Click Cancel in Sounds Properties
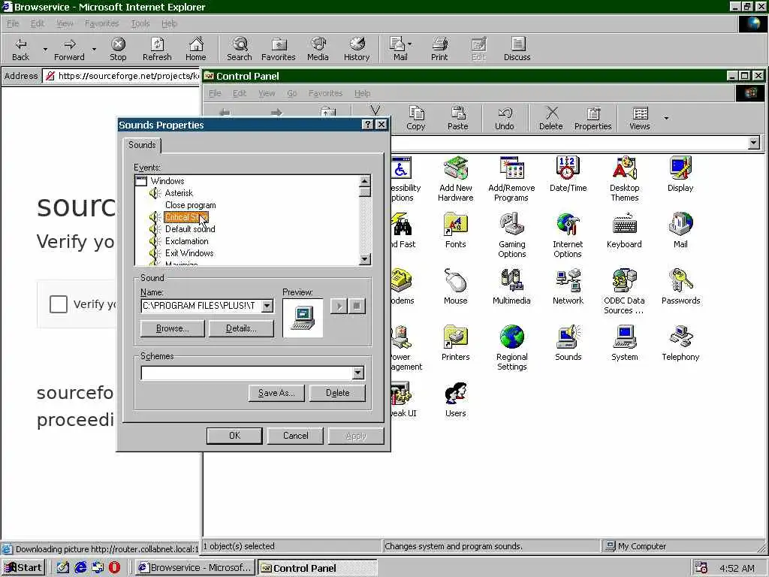Image resolution: width=769 pixels, height=577 pixels. (x=295, y=436)
